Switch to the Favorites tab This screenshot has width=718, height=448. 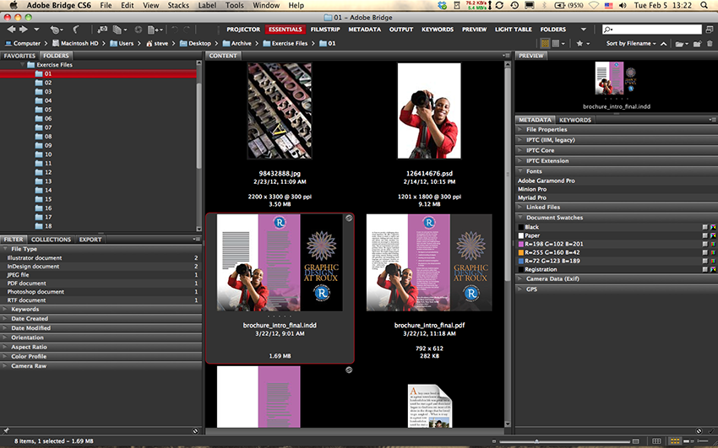19,56
